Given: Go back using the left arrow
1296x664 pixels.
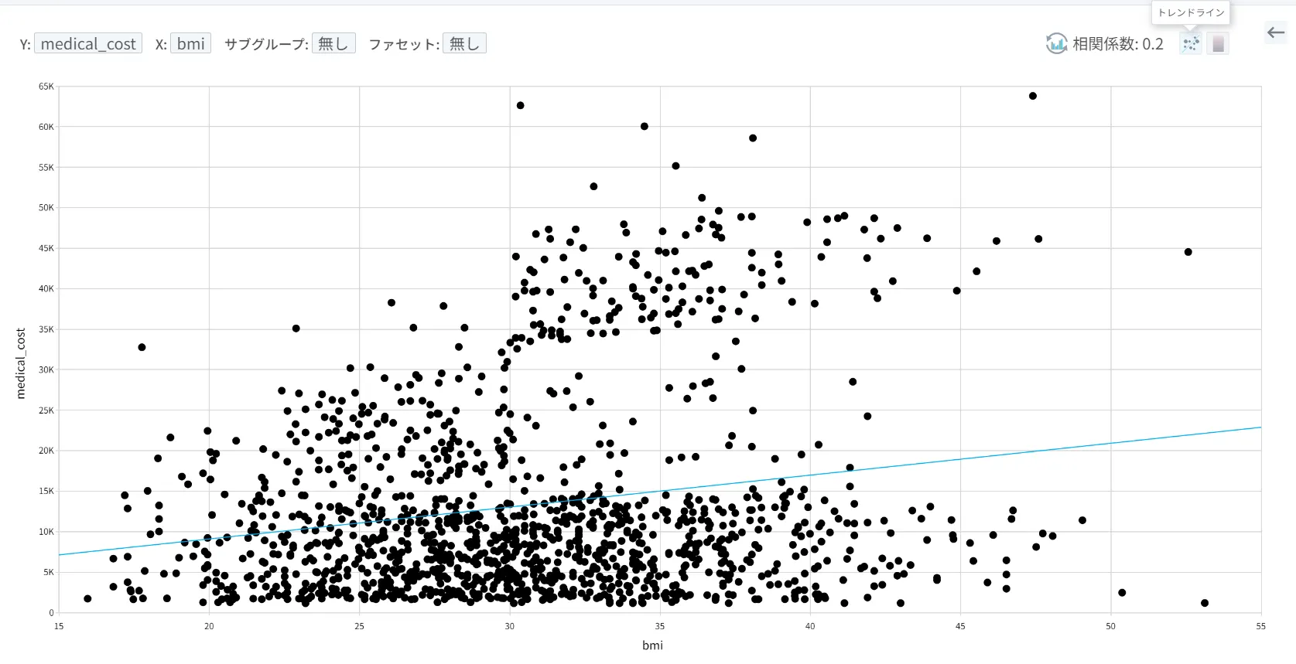Looking at the screenshot, I should coord(1276,32).
